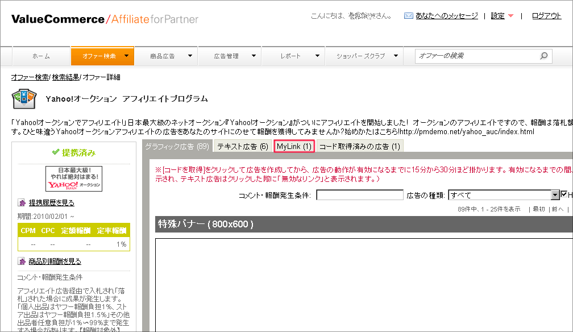Viewport: 573px width, 332px height.
Task: Click the 前へ pagination link
Action: [x=558, y=209]
